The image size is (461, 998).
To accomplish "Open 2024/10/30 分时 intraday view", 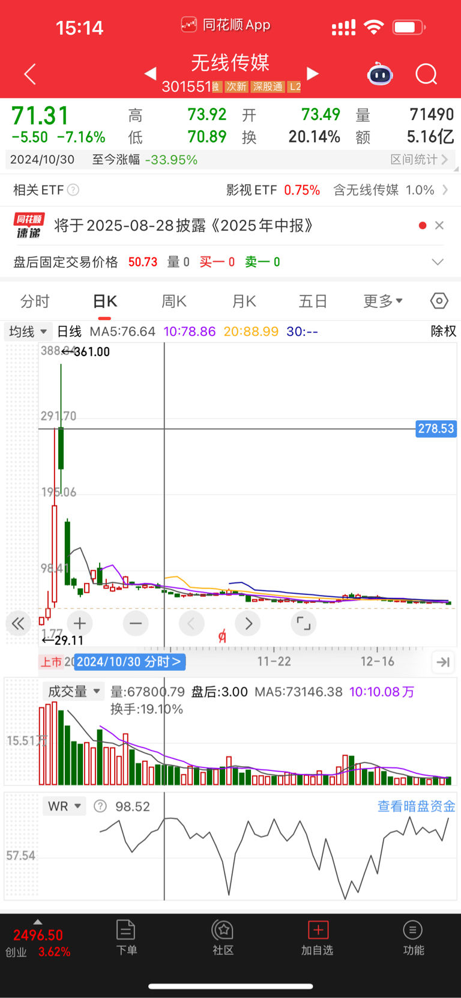I will pos(130,662).
